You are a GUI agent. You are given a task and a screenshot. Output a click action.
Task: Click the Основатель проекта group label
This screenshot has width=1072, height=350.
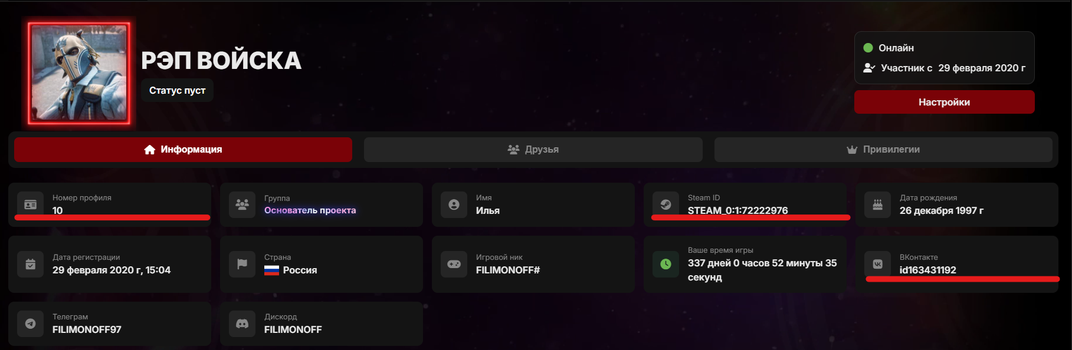click(x=310, y=210)
